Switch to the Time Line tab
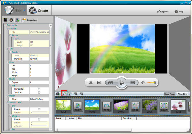The width and height of the screenshot is (192, 134). pos(183,94)
